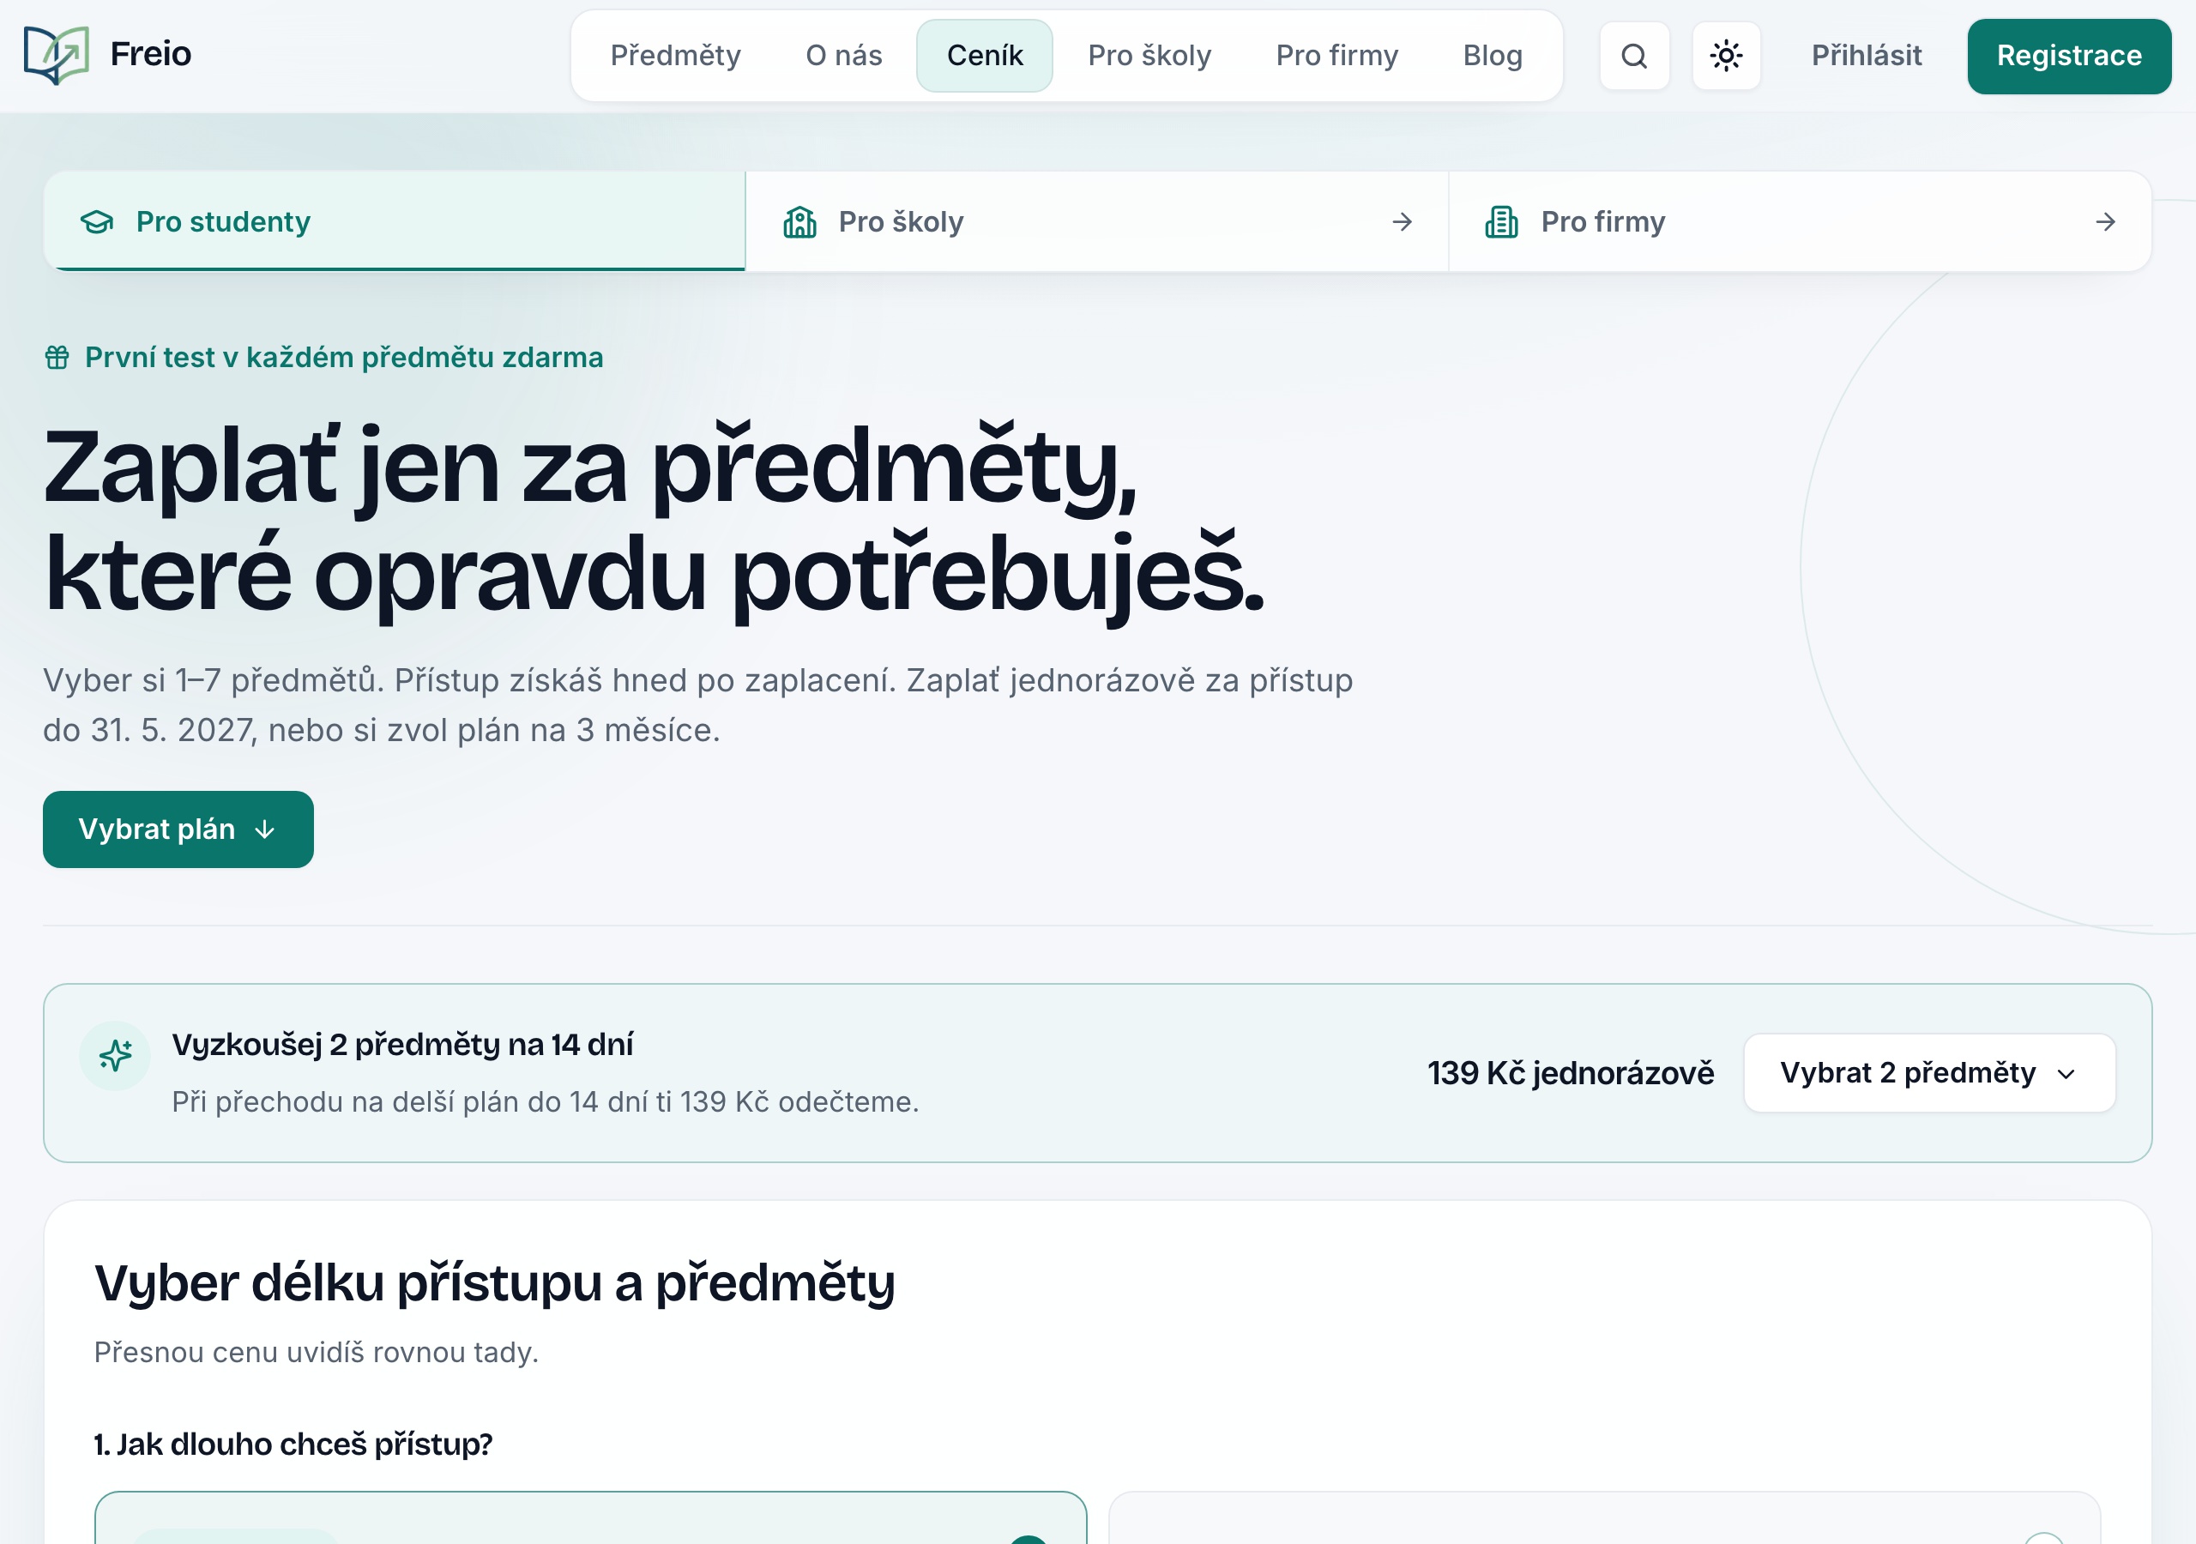Click the 139 Kč jednorázově price
Image resolution: width=2196 pixels, height=1544 pixels.
pos(1571,1073)
